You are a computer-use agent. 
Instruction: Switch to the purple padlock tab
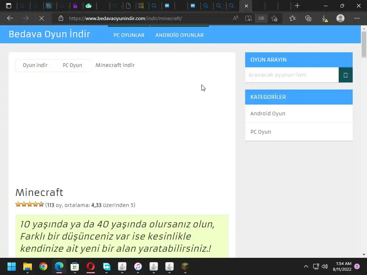(x=75, y=6)
